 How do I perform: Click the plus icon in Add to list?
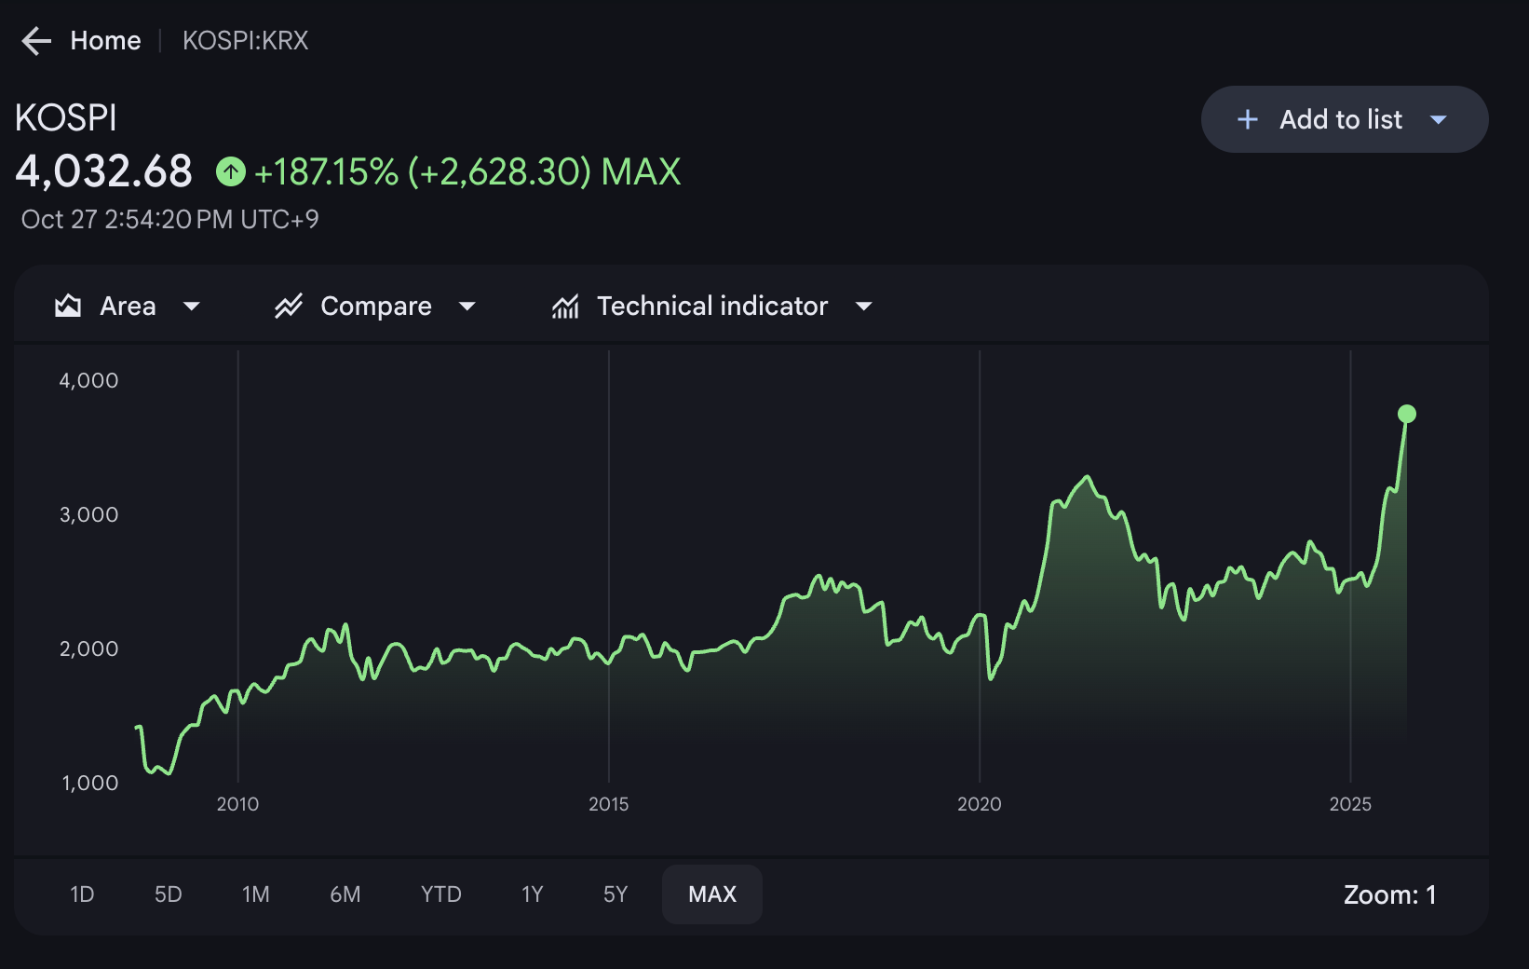click(1248, 119)
